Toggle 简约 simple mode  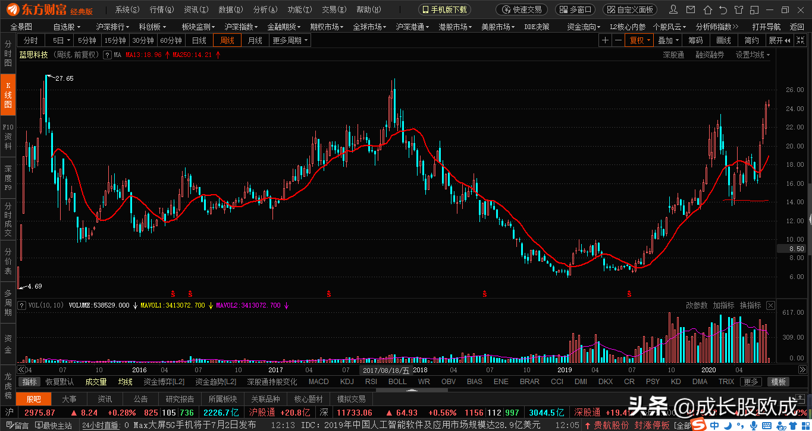751,40
